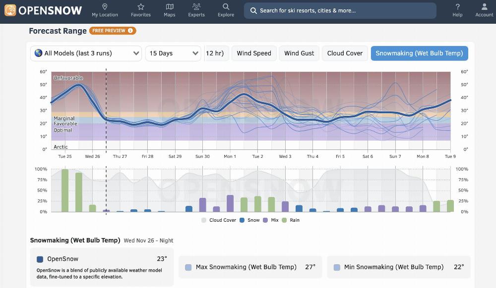
Task: Toggle Cloud Cover legend item
Action: tap(219, 220)
